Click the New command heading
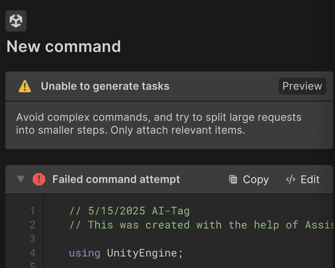Viewport: 335px width, 268px height. (x=64, y=47)
